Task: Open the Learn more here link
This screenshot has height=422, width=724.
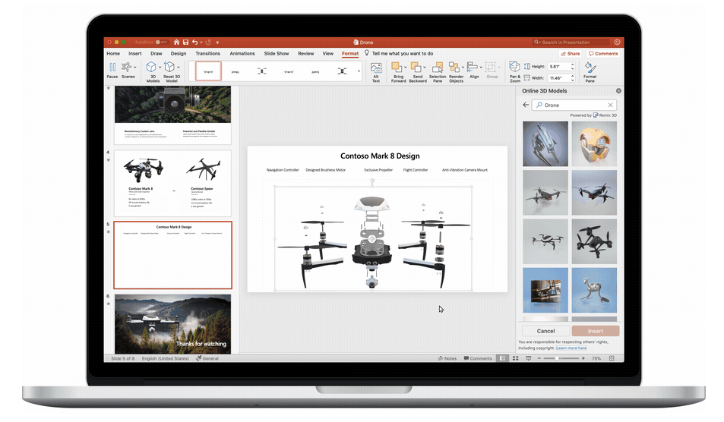Action: [571, 348]
